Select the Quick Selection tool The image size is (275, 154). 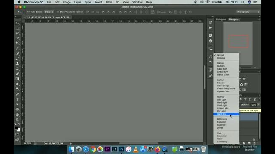[17, 38]
